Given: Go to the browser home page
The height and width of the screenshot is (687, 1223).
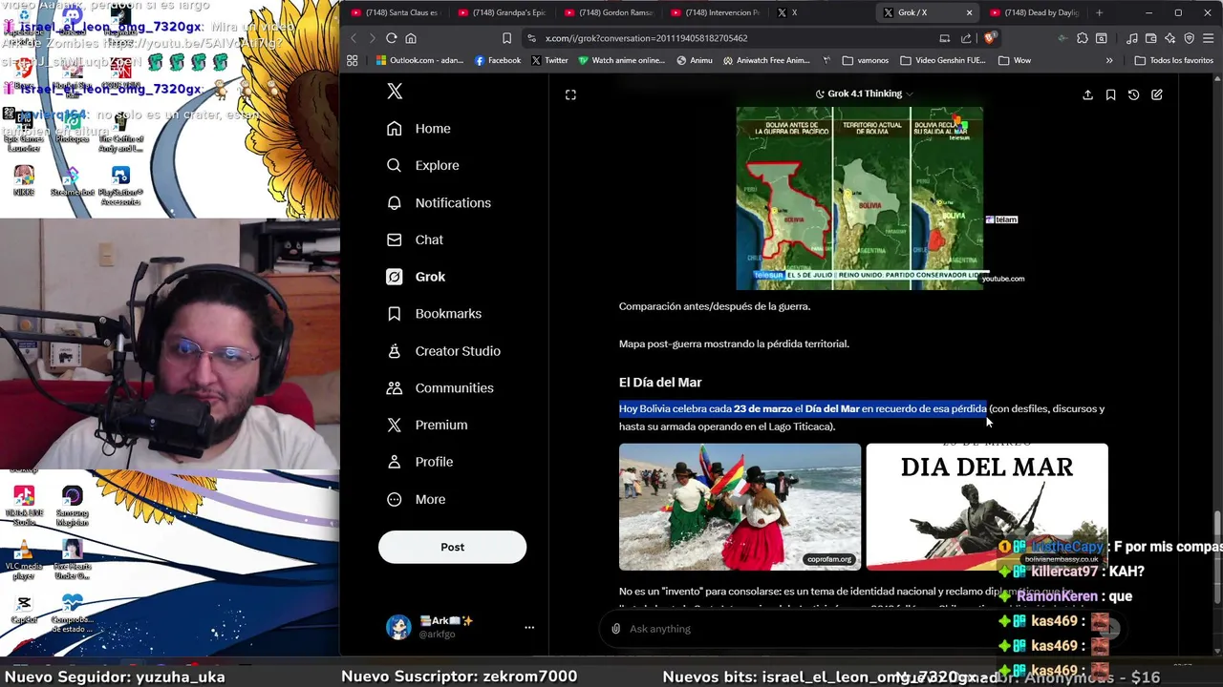Looking at the screenshot, I should 411,38.
